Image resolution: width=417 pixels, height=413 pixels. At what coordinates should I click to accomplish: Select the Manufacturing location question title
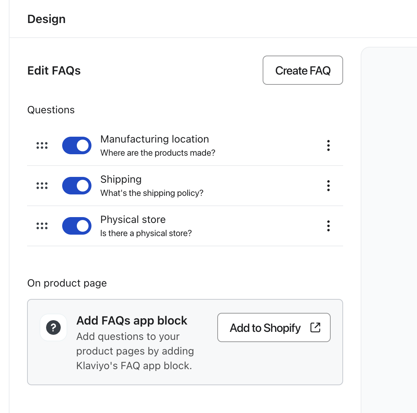tap(154, 139)
